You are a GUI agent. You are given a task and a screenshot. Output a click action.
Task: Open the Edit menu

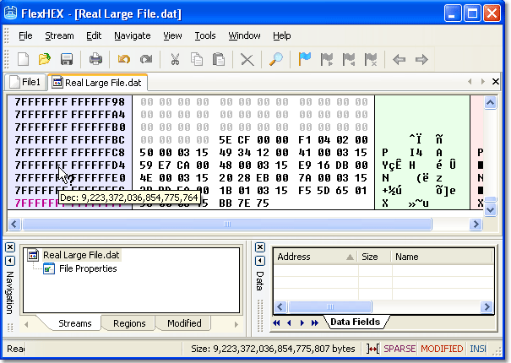pos(94,35)
